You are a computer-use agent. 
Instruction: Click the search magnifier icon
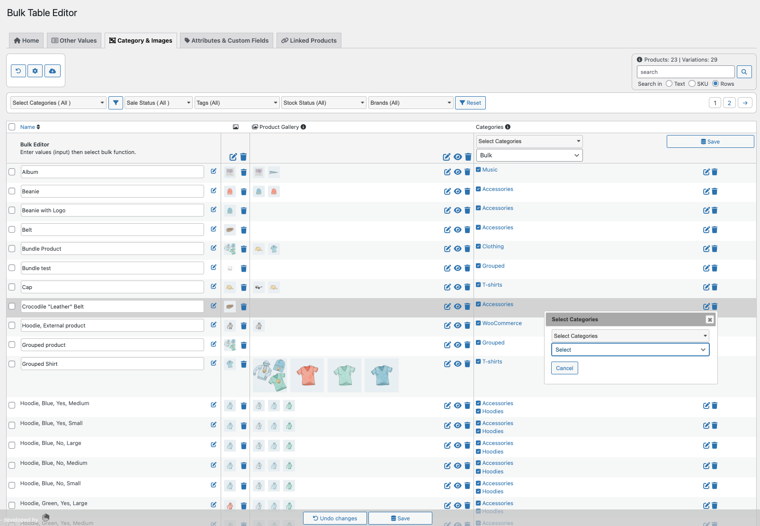pos(744,72)
